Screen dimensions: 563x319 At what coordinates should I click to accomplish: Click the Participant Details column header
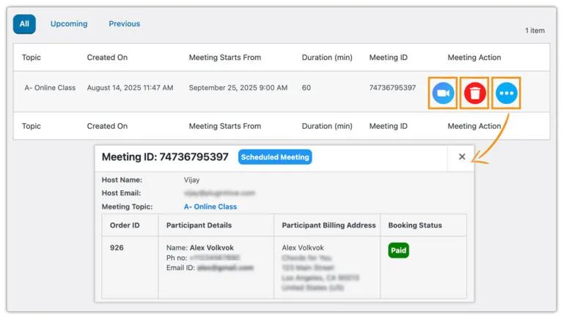tap(199, 225)
